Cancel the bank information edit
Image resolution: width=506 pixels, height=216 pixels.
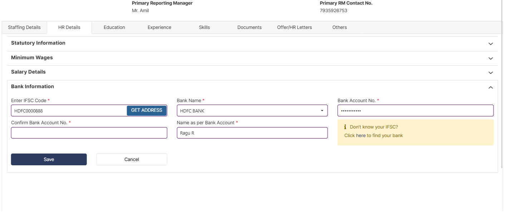pos(132,160)
